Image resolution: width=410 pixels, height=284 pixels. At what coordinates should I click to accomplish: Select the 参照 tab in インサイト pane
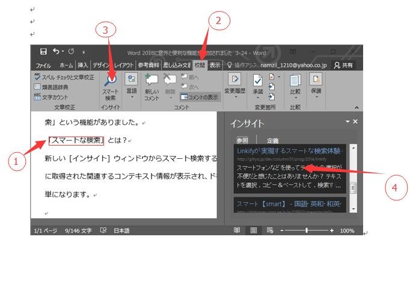tap(242, 141)
